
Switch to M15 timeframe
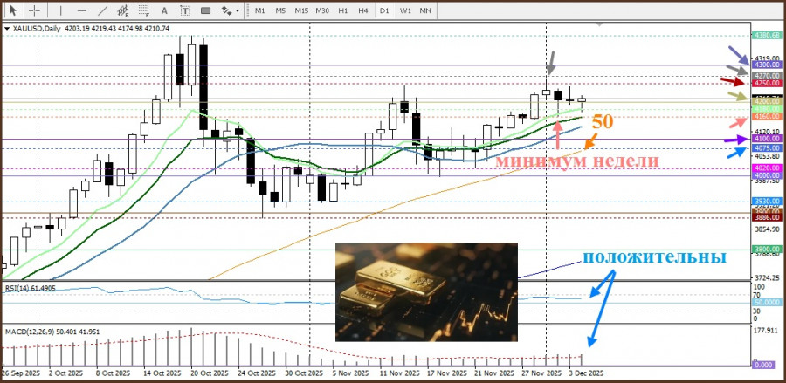tap(301, 10)
